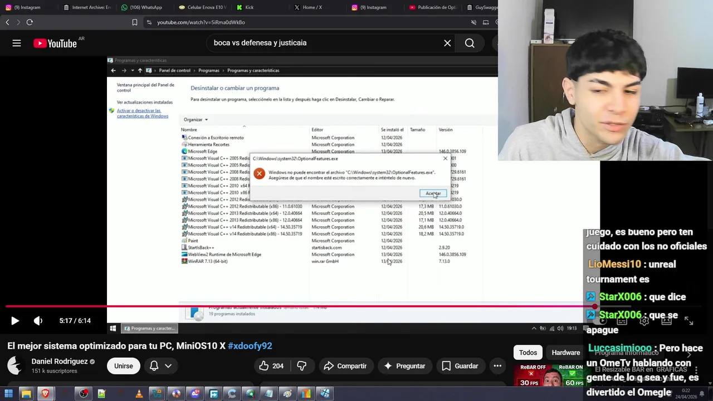713x401 pixels.
Task: Save the video with Guardar
Action: click(x=460, y=366)
